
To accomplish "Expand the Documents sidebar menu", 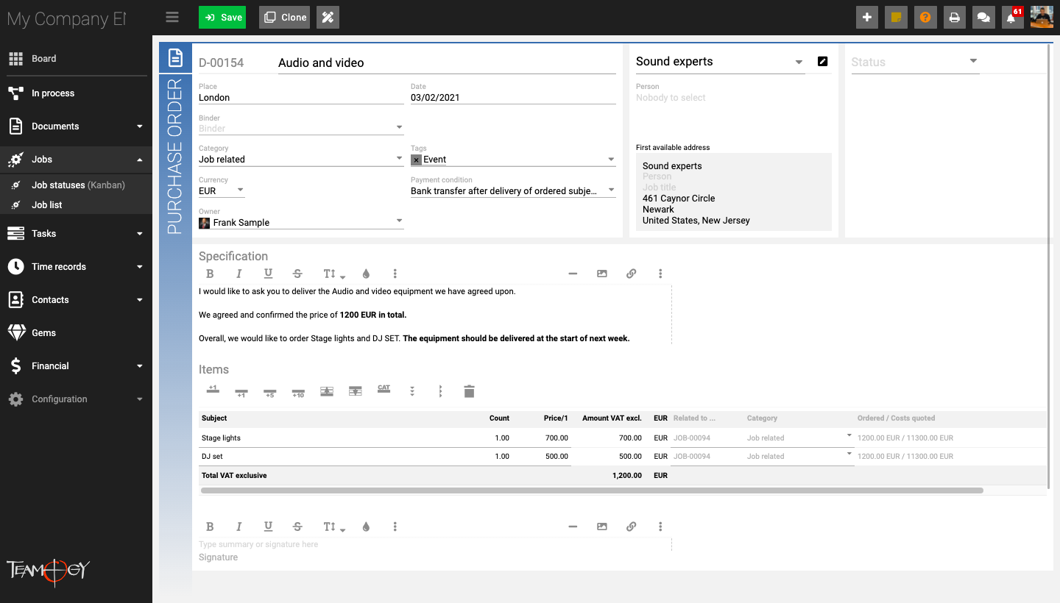I will (76, 126).
